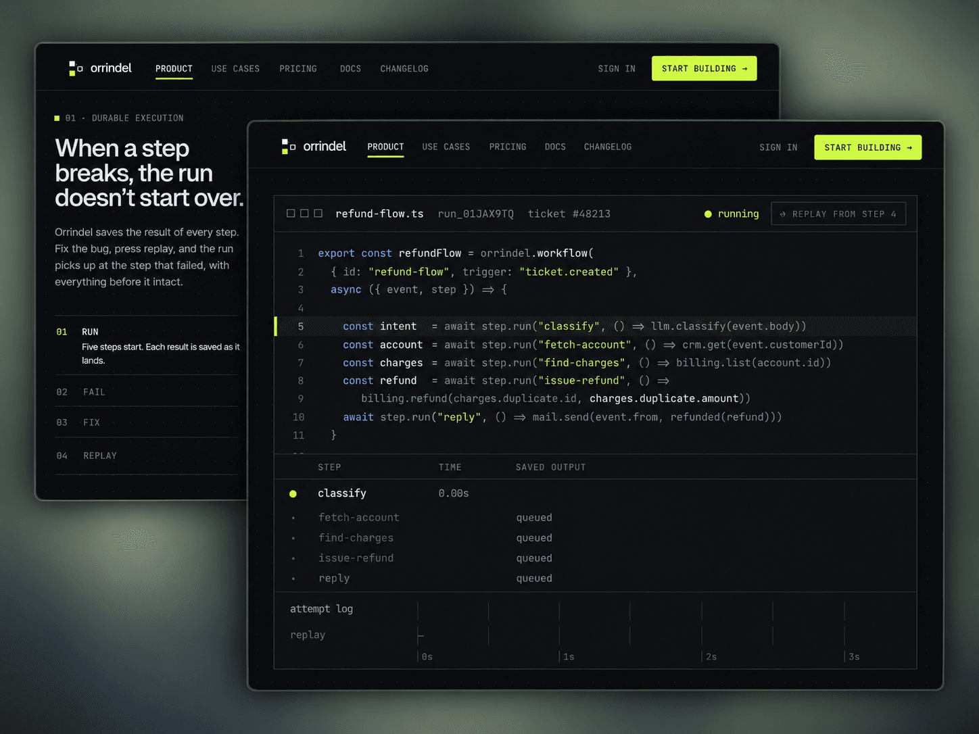
Task: Select step 01 RUN in the back window
Action: click(x=147, y=345)
